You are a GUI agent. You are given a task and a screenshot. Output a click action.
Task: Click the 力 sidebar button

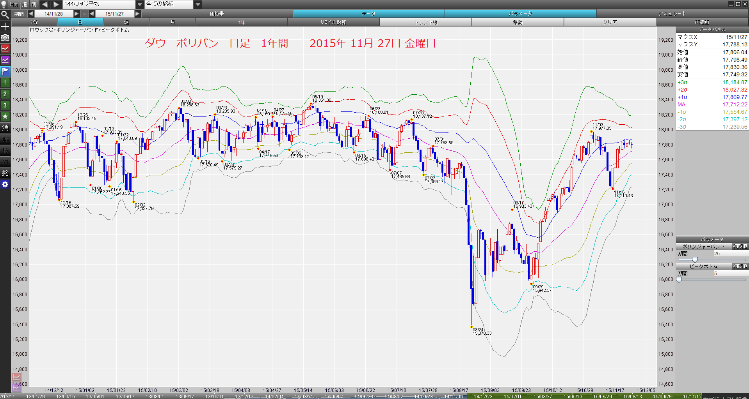pos(5,162)
